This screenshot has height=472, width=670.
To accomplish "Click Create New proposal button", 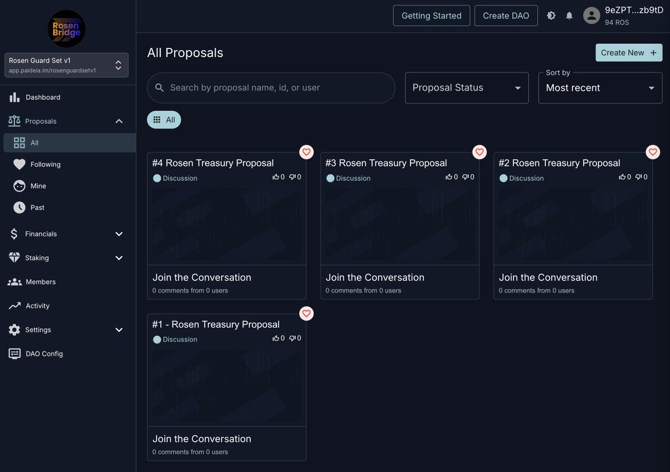I will (x=629, y=53).
